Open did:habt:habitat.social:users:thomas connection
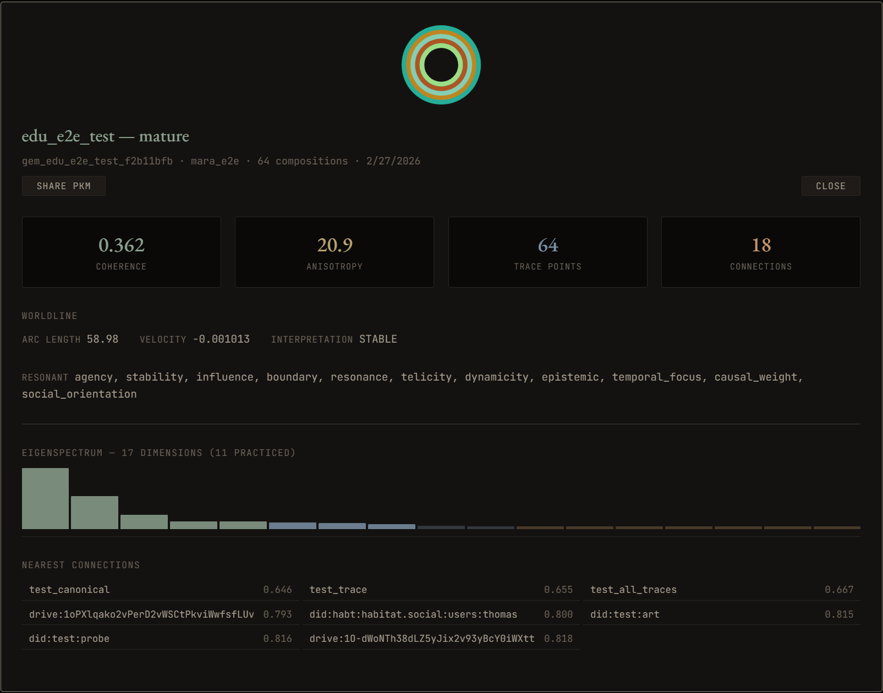The height and width of the screenshot is (693, 883). pyautogui.click(x=441, y=614)
